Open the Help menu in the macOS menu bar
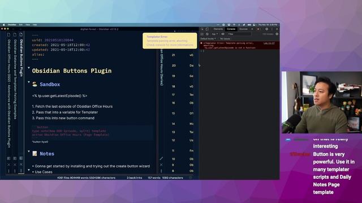 [x=35, y=25]
